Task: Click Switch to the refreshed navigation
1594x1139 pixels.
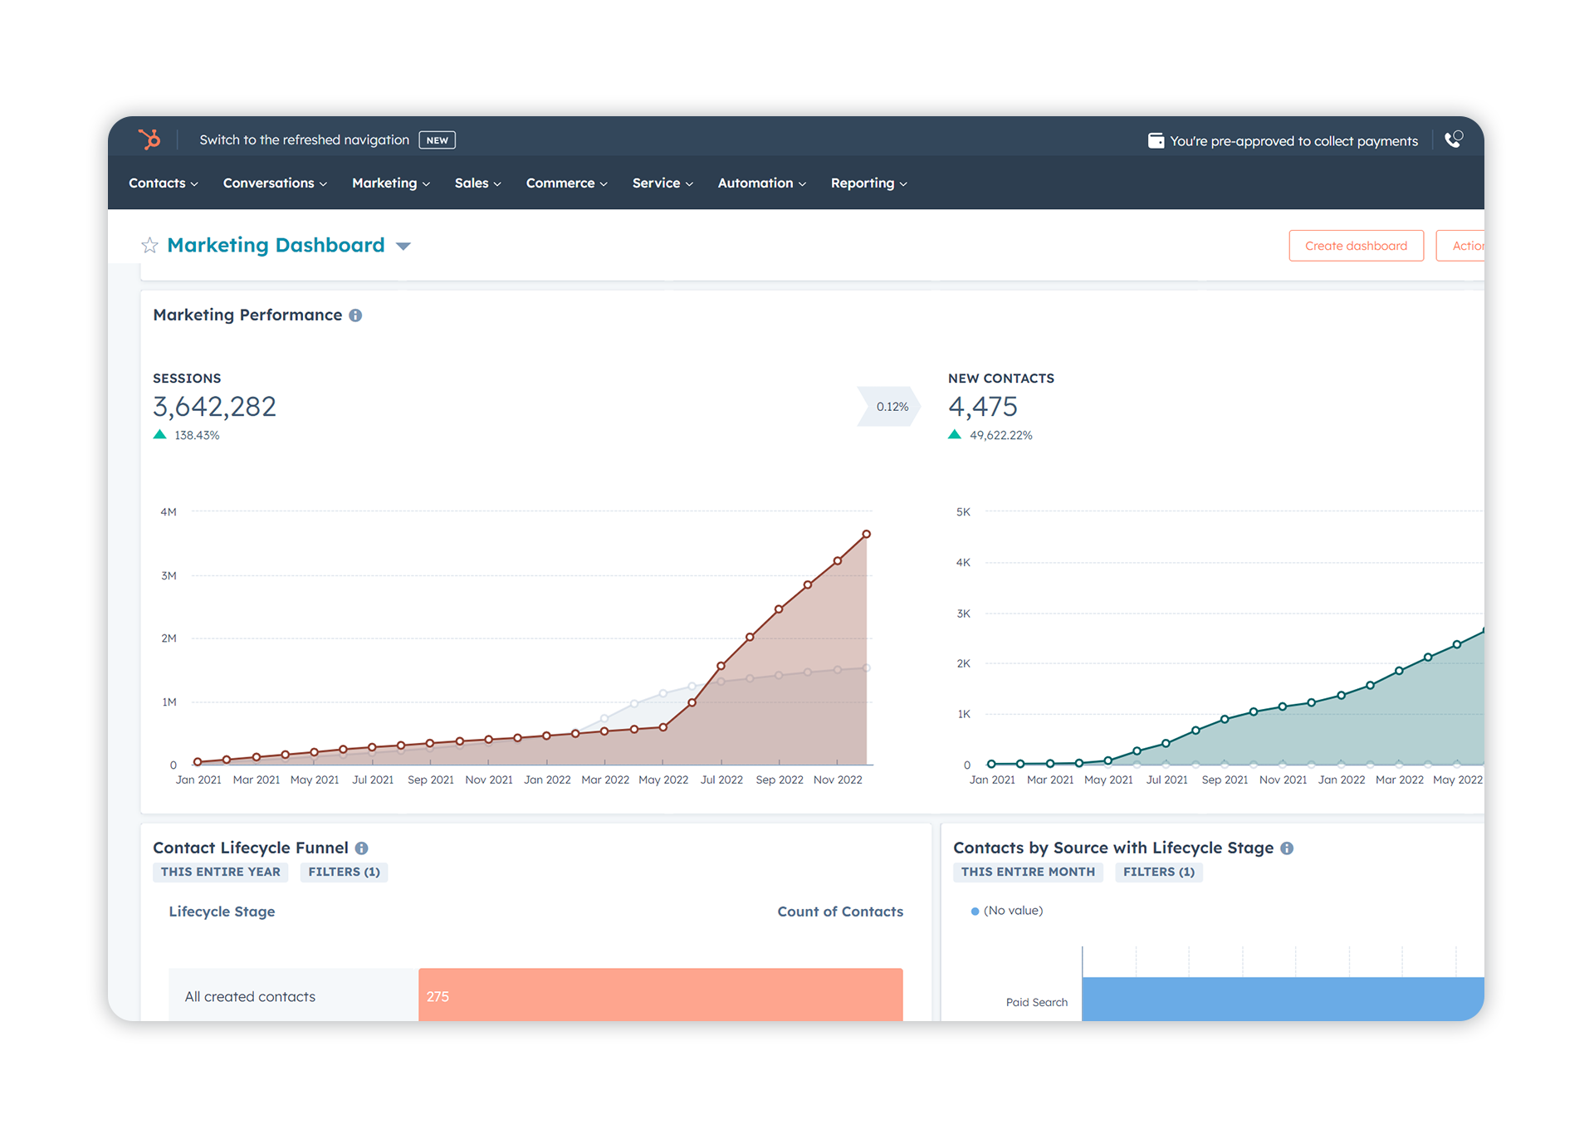Action: [305, 139]
